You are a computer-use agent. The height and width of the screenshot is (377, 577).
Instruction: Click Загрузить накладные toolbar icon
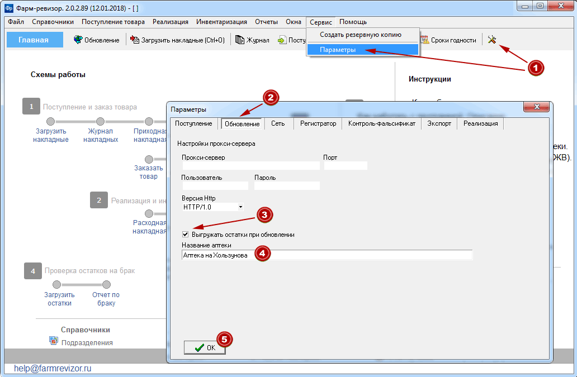[x=135, y=40]
